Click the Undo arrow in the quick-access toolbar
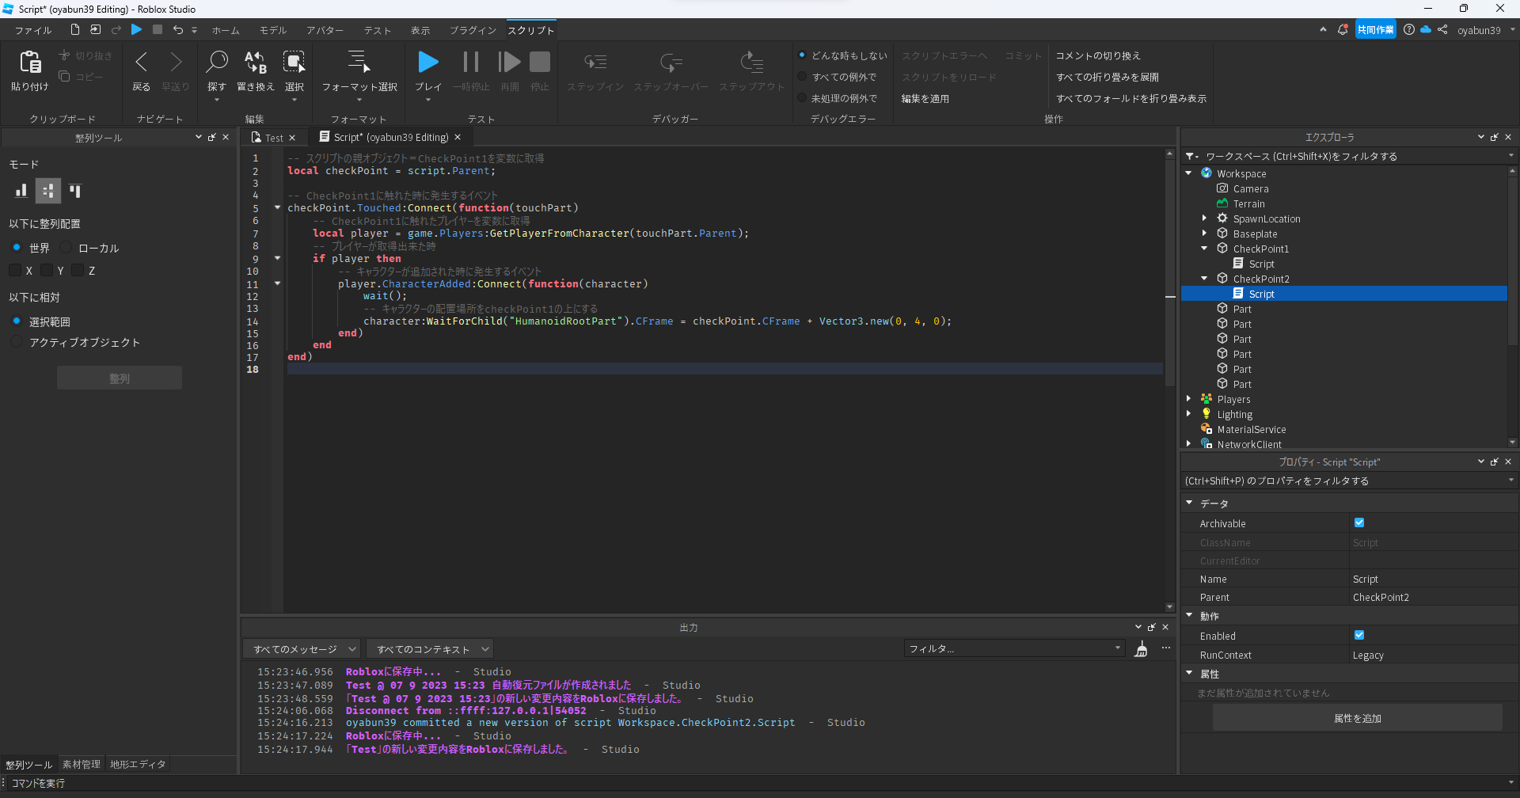Image resolution: width=1520 pixels, height=798 pixels. click(178, 29)
